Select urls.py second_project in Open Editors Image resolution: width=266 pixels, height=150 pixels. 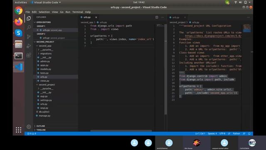[x=54, y=38]
